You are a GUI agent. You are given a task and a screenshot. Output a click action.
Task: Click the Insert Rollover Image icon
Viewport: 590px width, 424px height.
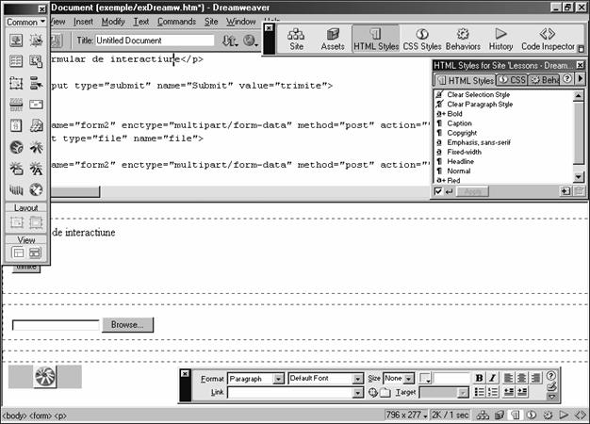(36, 40)
